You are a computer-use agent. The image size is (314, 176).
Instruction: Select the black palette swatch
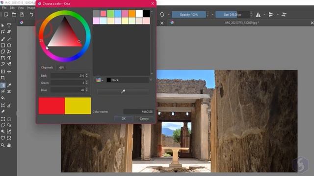[146, 13]
